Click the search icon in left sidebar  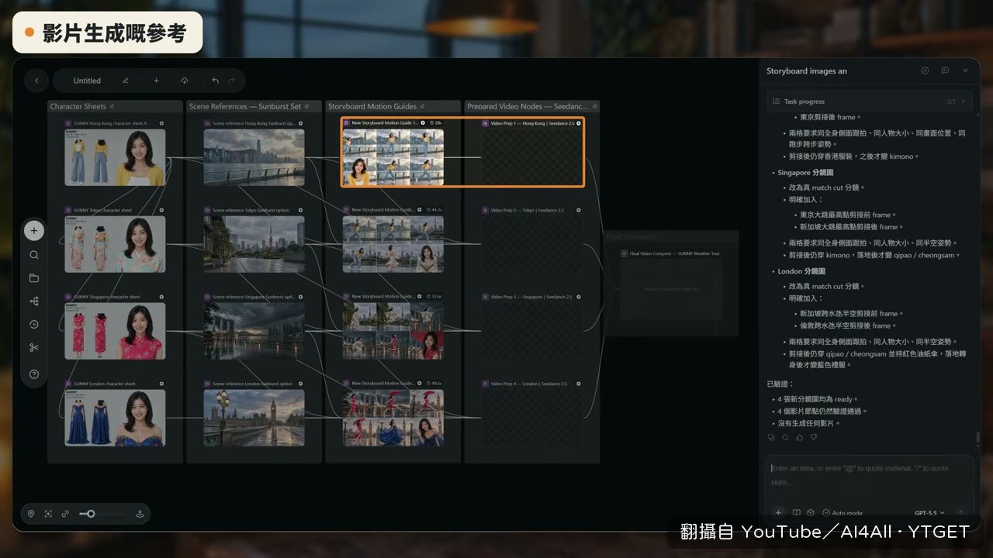coord(34,255)
